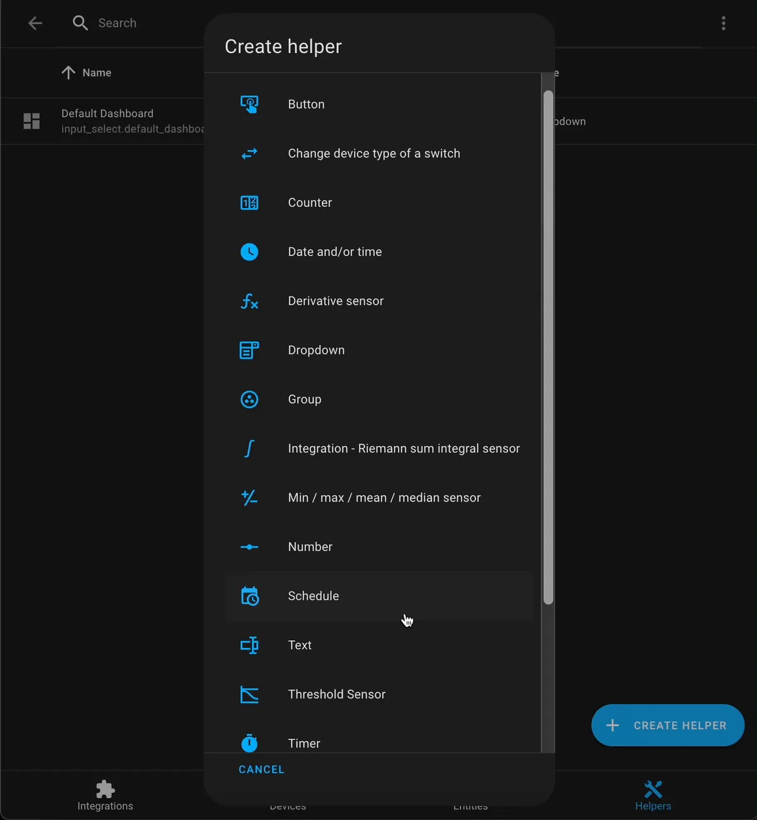Click the Group helper icon
The image size is (757, 820).
[x=249, y=399]
